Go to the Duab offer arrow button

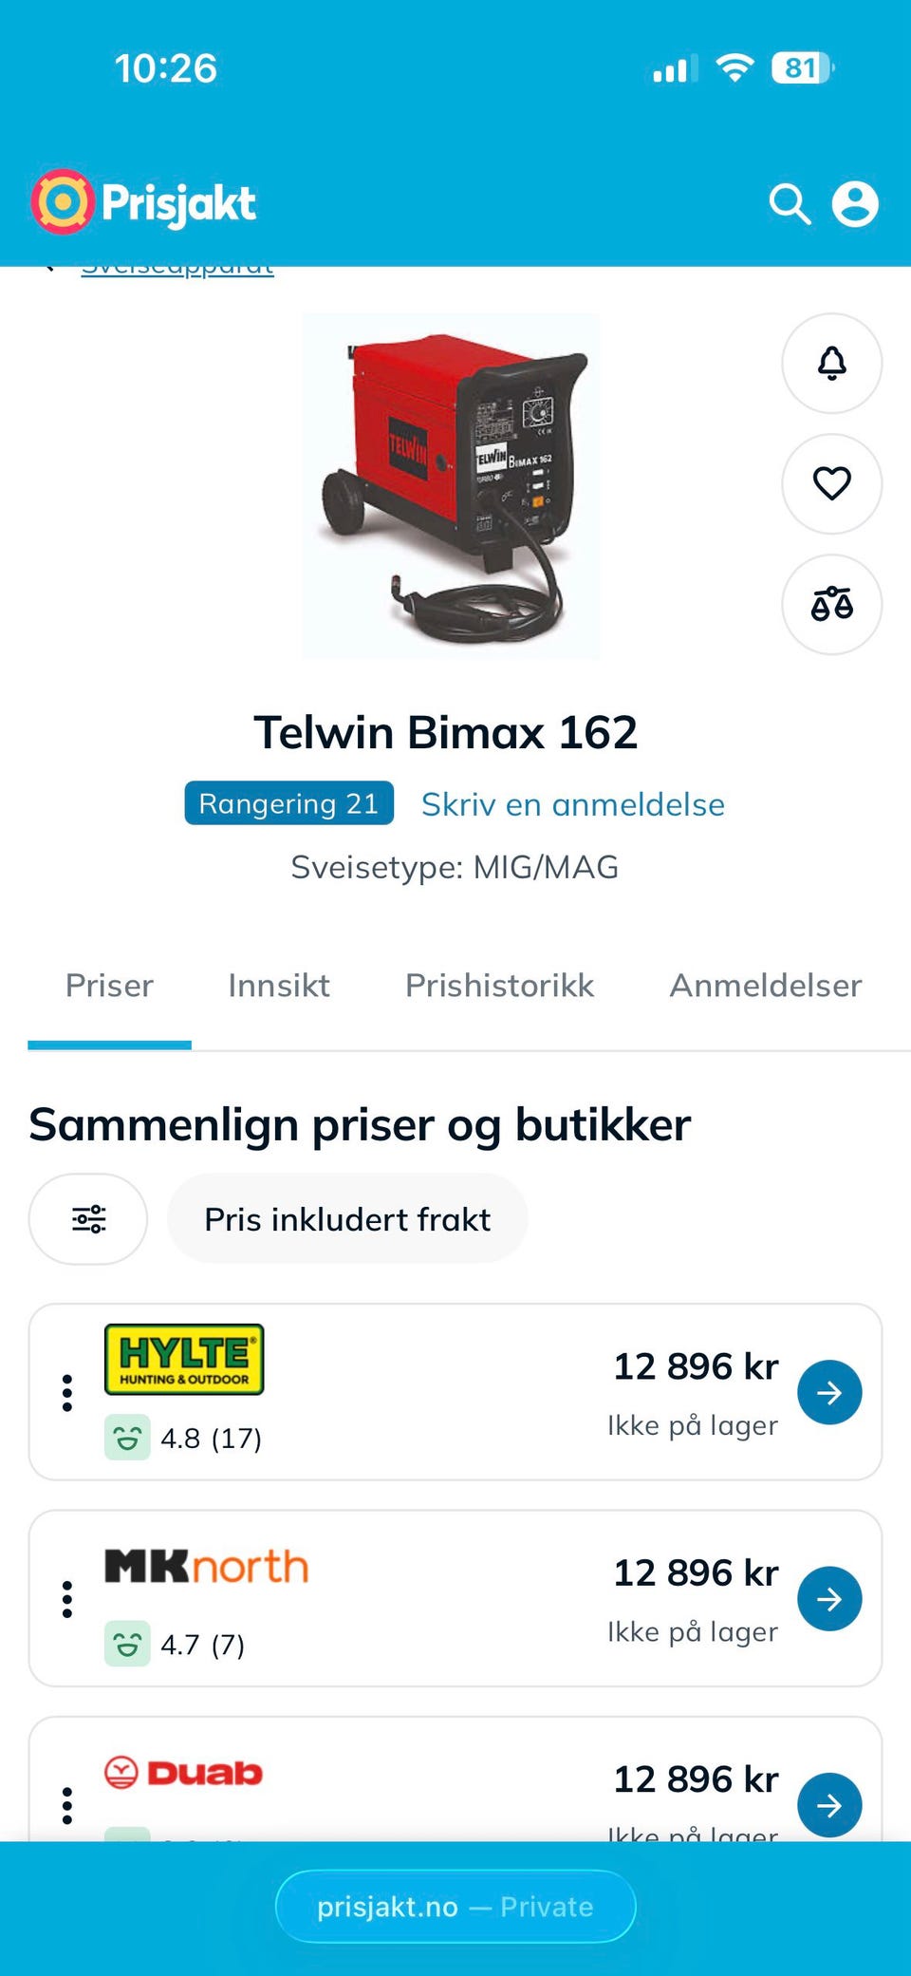(829, 1804)
